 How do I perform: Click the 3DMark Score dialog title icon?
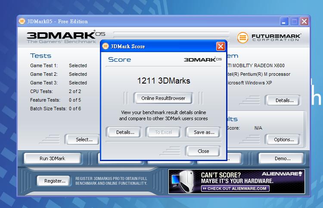(x=106, y=46)
